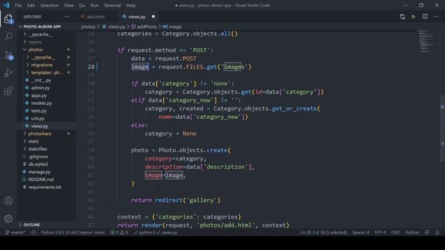Image resolution: width=445 pixels, height=250 pixels.
Task: Click the VS Code logo icon
Action: pyautogui.click(x=6, y=6)
